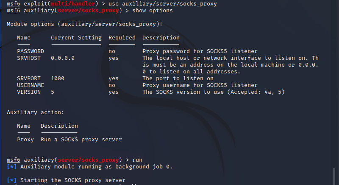Click the 'Proxy' action name

(x=25, y=140)
